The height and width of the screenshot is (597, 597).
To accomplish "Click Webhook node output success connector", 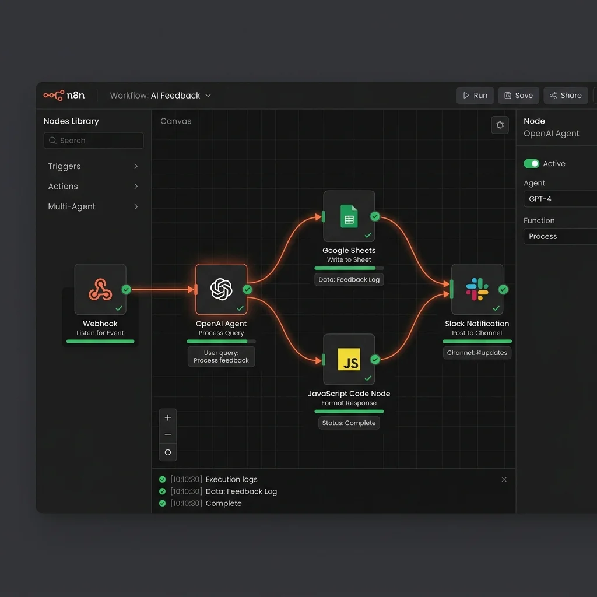I will pos(127,289).
